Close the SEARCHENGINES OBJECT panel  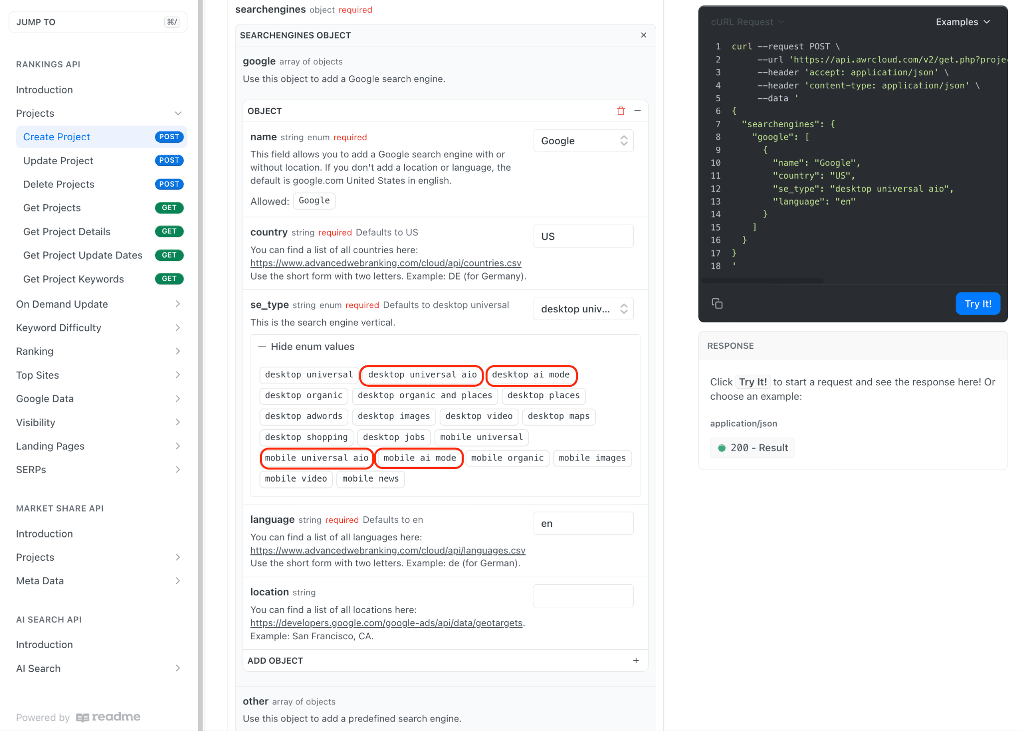click(x=643, y=35)
